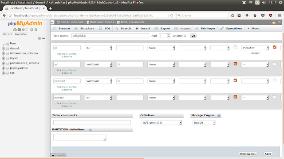Open VARCHAR type dropdown for ad column

99,64
